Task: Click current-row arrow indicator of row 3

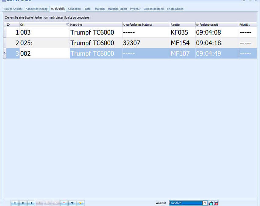Action: click(x=5, y=53)
